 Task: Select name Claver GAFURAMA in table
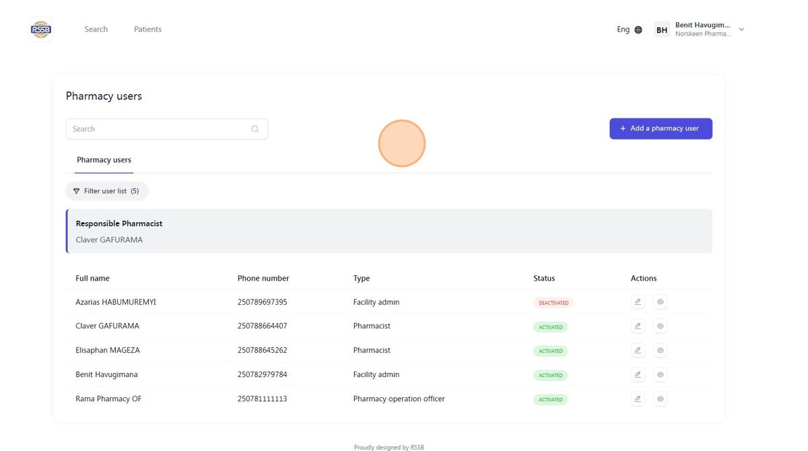(x=107, y=326)
